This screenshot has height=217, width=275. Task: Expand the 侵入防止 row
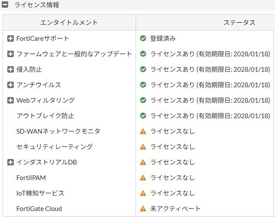coord(11,70)
